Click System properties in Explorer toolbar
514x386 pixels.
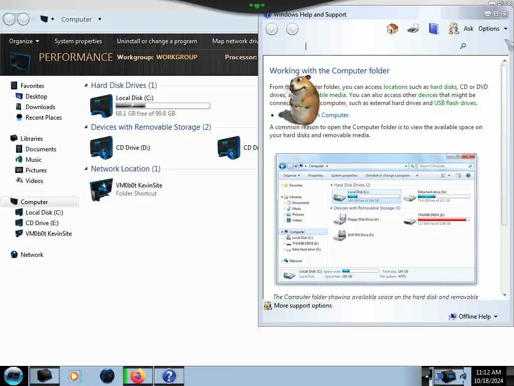78,41
